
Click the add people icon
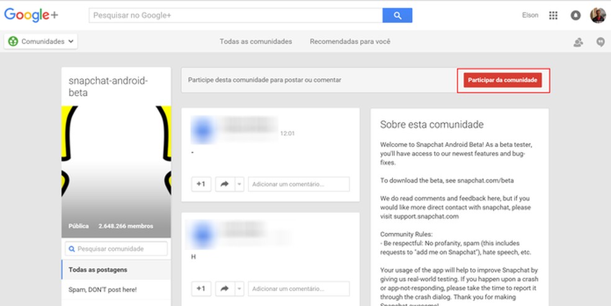(x=578, y=42)
